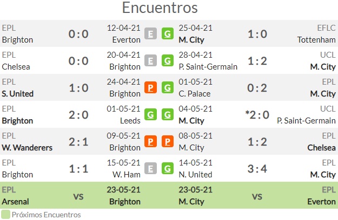Open the Tottenham team link
This screenshot has height=220, width=338.
(316, 40)
